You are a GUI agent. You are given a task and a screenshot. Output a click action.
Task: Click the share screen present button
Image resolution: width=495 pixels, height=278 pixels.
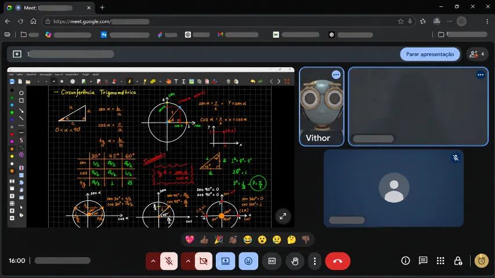[225, 261]
